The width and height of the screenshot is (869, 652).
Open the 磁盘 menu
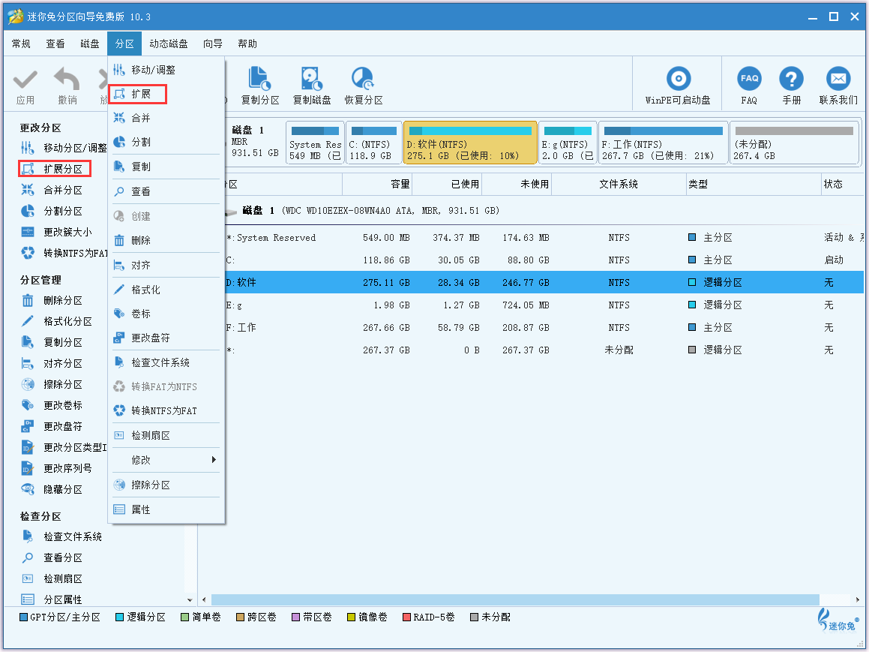click(90, 44)
